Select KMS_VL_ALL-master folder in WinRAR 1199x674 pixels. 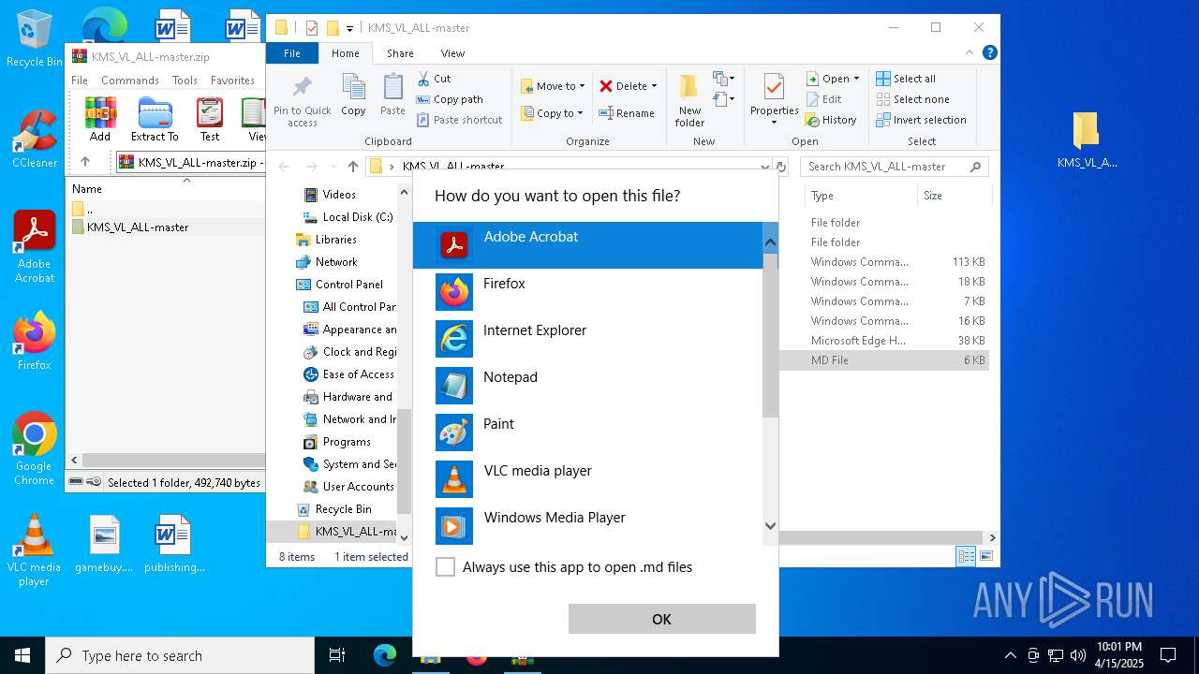138,227
